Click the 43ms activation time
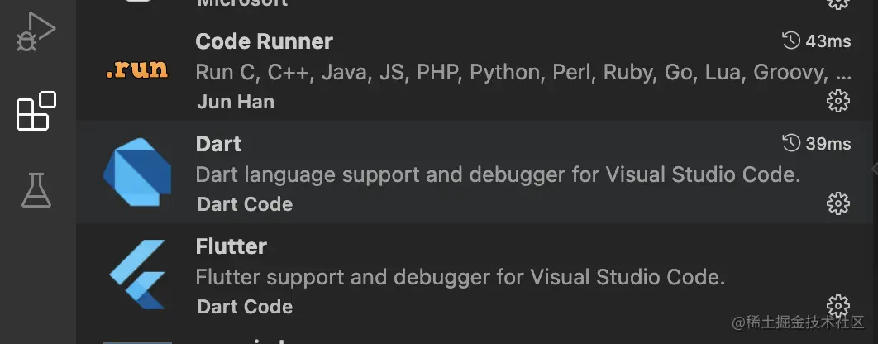 click(x=828, y=41)
